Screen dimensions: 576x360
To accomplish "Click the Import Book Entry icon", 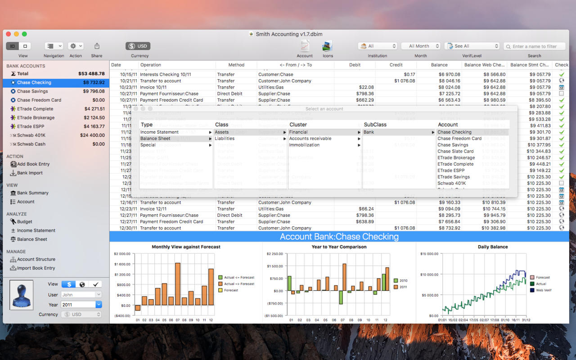I will pyautogui.click(x=13, y=268).
